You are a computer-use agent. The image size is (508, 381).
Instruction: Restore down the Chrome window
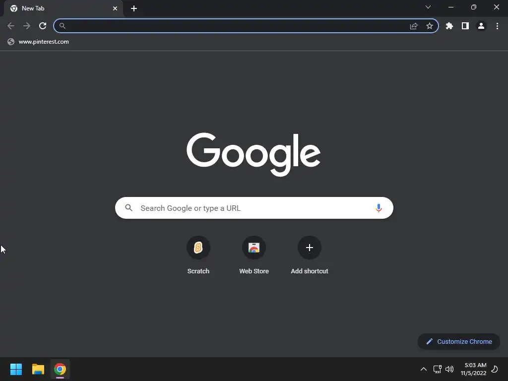(x=474, y=7)
